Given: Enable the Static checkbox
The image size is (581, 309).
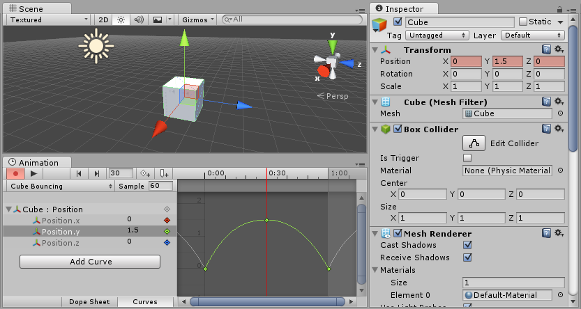Looking at the screenshot, I should tap(523, 22).
